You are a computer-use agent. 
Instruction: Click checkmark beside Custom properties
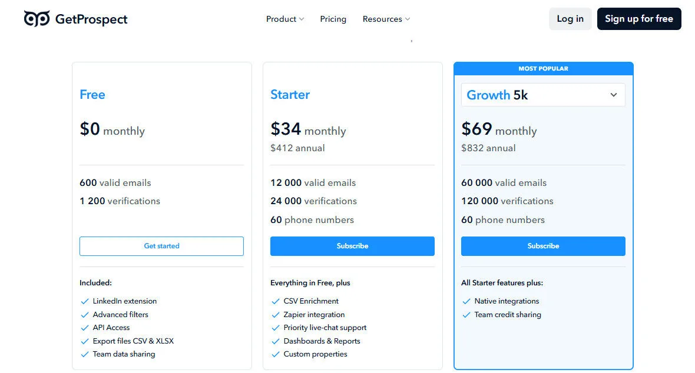pyautogui.click(x=276, y=354)
